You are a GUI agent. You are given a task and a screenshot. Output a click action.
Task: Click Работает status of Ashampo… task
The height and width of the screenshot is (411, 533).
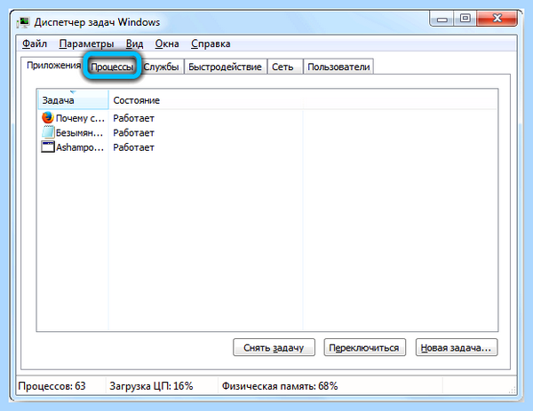click(133, 147)
